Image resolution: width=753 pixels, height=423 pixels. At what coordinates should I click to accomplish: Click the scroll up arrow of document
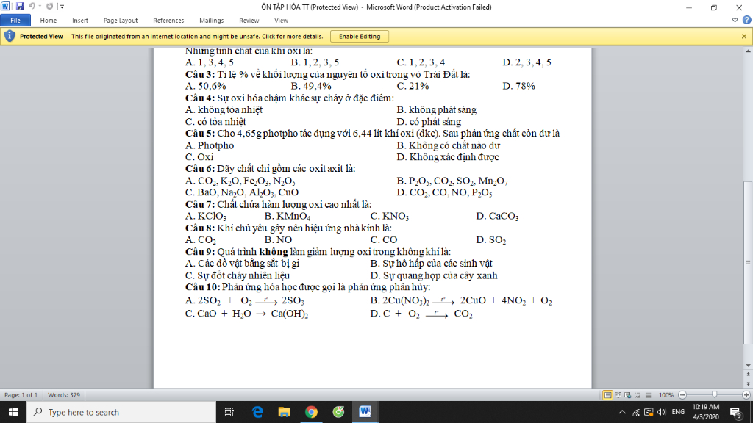click(748, 51)
